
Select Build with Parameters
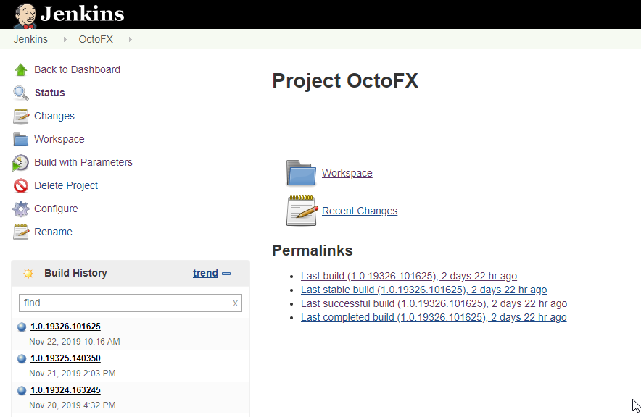click(x=83, y=162)
